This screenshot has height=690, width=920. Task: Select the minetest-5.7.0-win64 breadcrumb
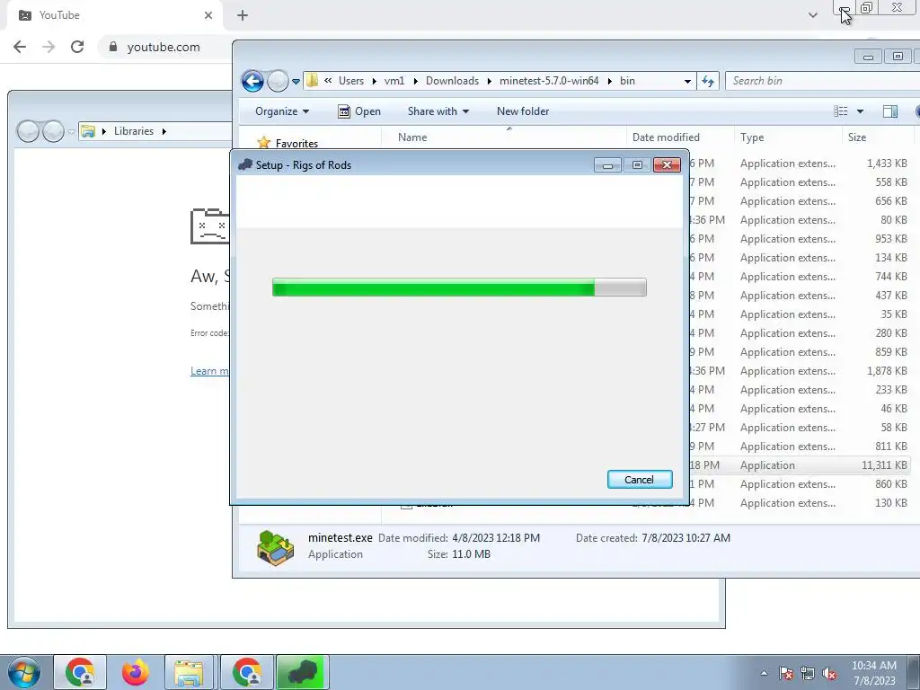[x=549, y=80]
